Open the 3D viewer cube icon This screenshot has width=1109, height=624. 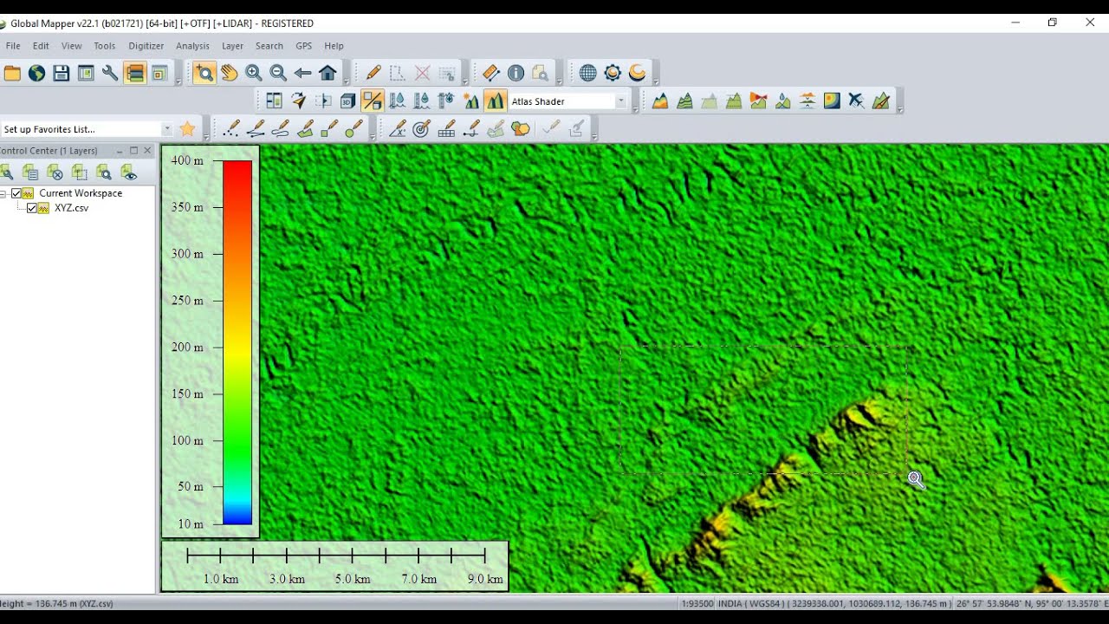click(347, 101)
